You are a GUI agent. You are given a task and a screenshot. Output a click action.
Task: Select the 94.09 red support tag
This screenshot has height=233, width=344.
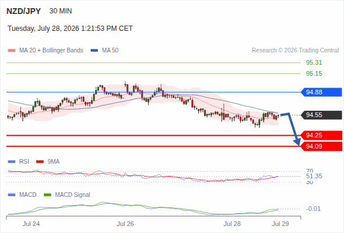pos(321,146)
